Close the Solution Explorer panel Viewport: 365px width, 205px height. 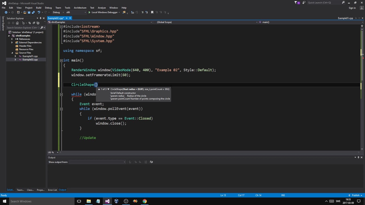(x=44, y=18)
